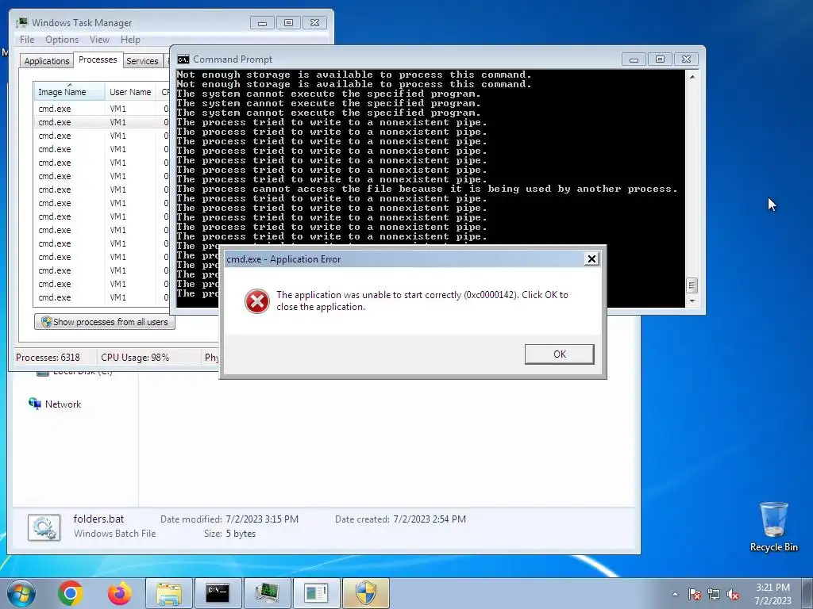The image size is (813, 609).
Task: Click the network tray icon
Action: click(714, 594)
